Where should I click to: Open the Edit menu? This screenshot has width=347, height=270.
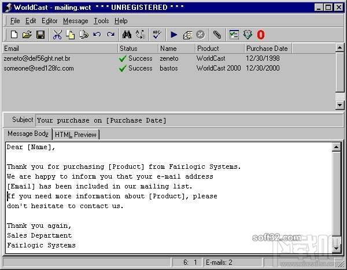[31, 21]
